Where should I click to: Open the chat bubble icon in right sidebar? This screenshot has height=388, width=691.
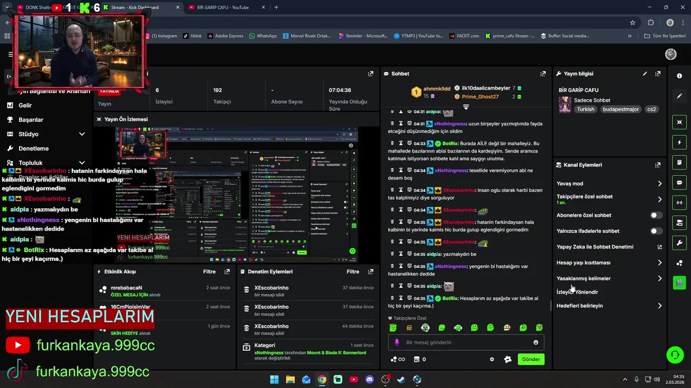(679, 183)
